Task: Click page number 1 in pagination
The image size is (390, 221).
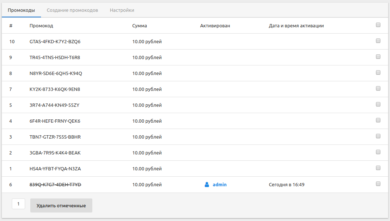Action: tap(18, 204)
